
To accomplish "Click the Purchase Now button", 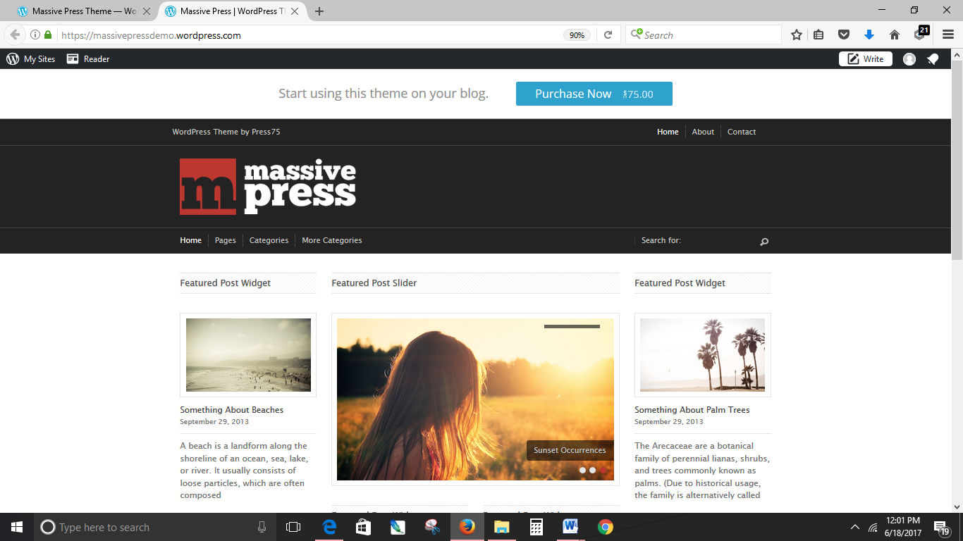I will pyautogui.click(x=594, y=93).
